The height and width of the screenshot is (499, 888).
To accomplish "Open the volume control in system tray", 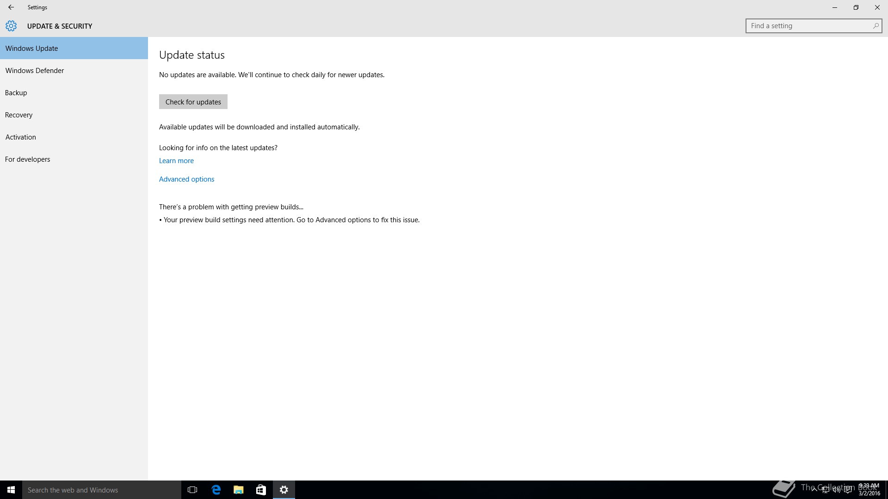I will 837,490.
